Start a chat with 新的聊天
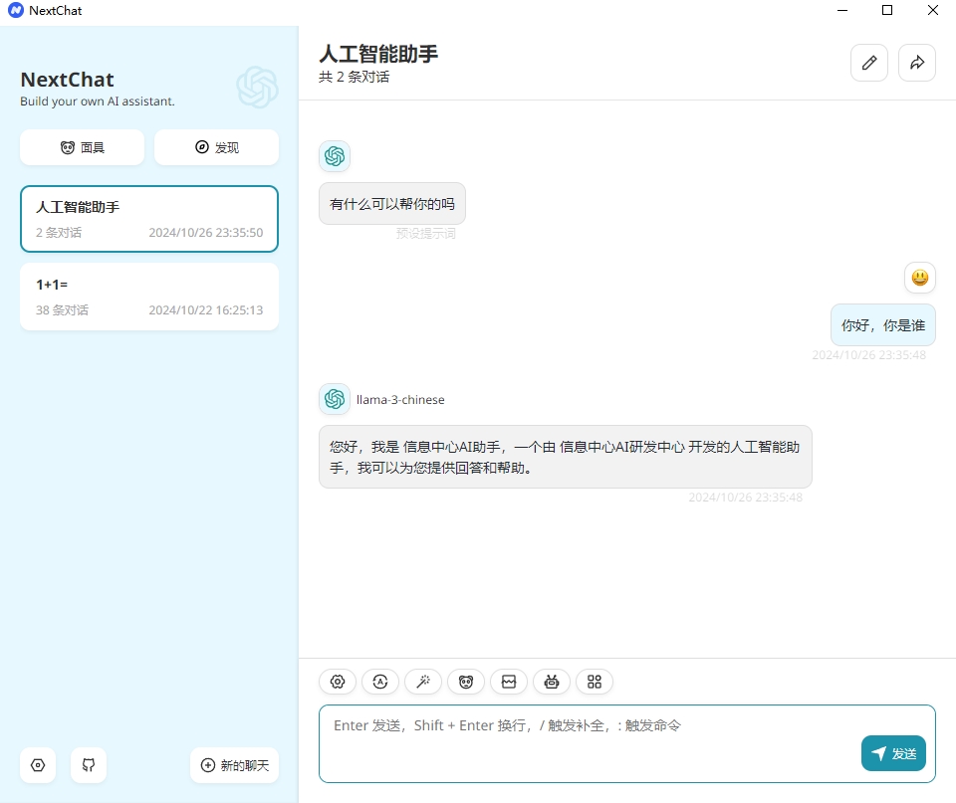The height and width of the screenshot is (803, 956). click(x=235, y=765)
